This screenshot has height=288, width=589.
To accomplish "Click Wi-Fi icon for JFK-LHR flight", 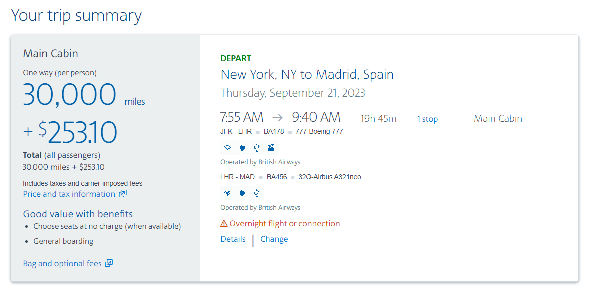I will [x=227, y=148].
